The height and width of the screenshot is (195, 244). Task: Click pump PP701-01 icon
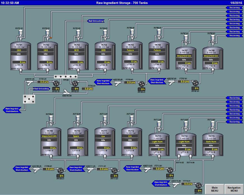pyautogui.click(x=57, y=83)
